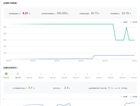Choose the 2023.12 month label in timeline
This screenshot has height=106, width=140.
coord(99,78)
